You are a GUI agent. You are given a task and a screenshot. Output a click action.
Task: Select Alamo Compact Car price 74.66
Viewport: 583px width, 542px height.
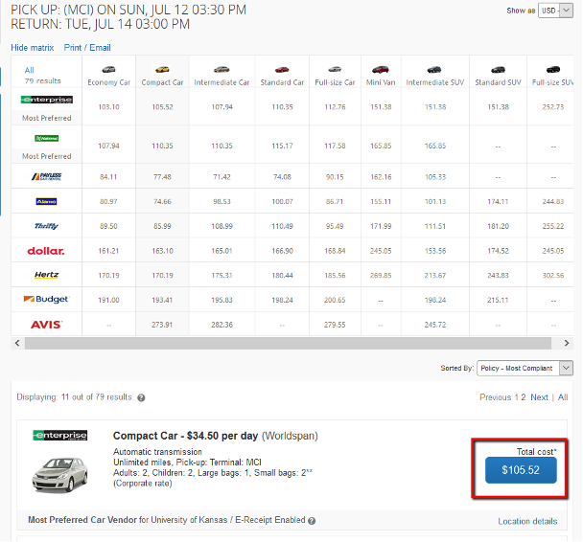[x=162, y=202]
